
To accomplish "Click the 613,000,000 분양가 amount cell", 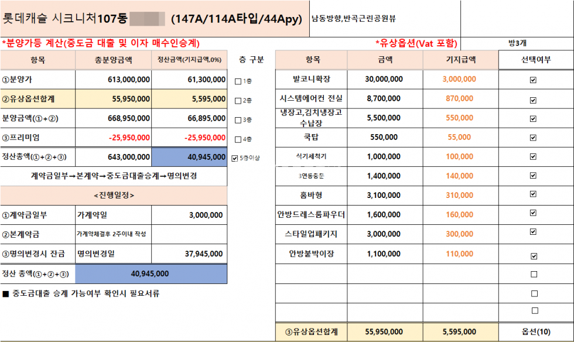I will coord(114,80).
